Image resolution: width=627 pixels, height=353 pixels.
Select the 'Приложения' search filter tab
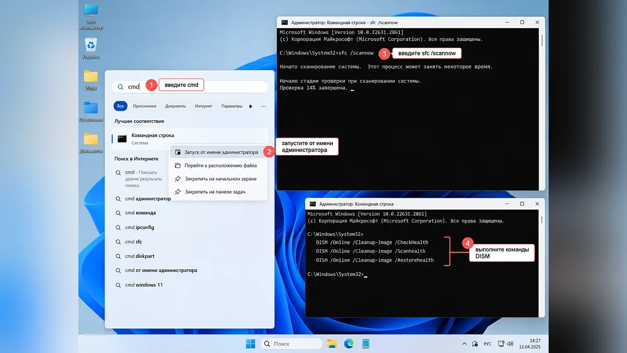tap(145, 106)
